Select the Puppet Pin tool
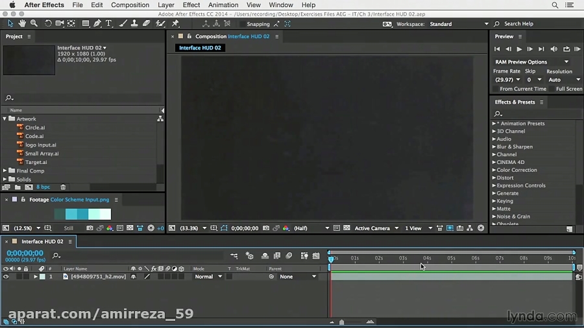 pos(175,23)
